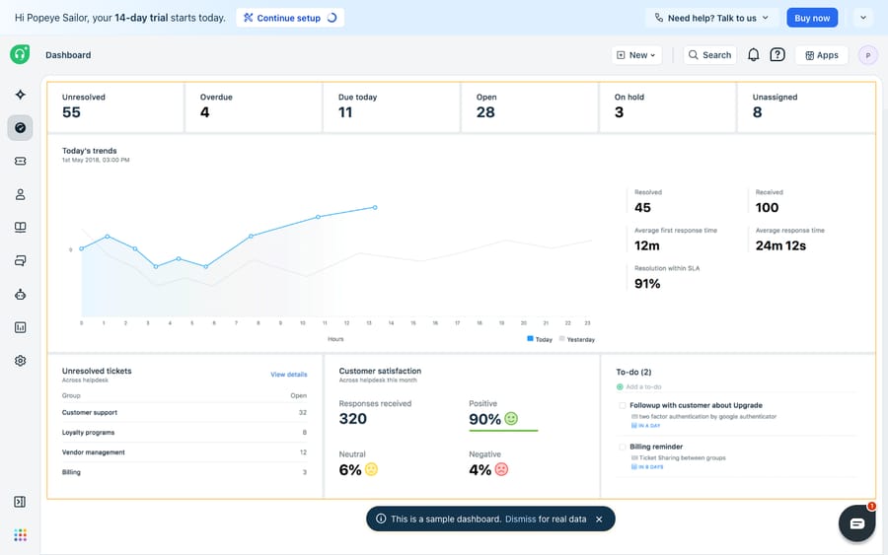Select the Loyalty programs group row
The width and height of the screenshot is (888, 555).
click(185, 432)
